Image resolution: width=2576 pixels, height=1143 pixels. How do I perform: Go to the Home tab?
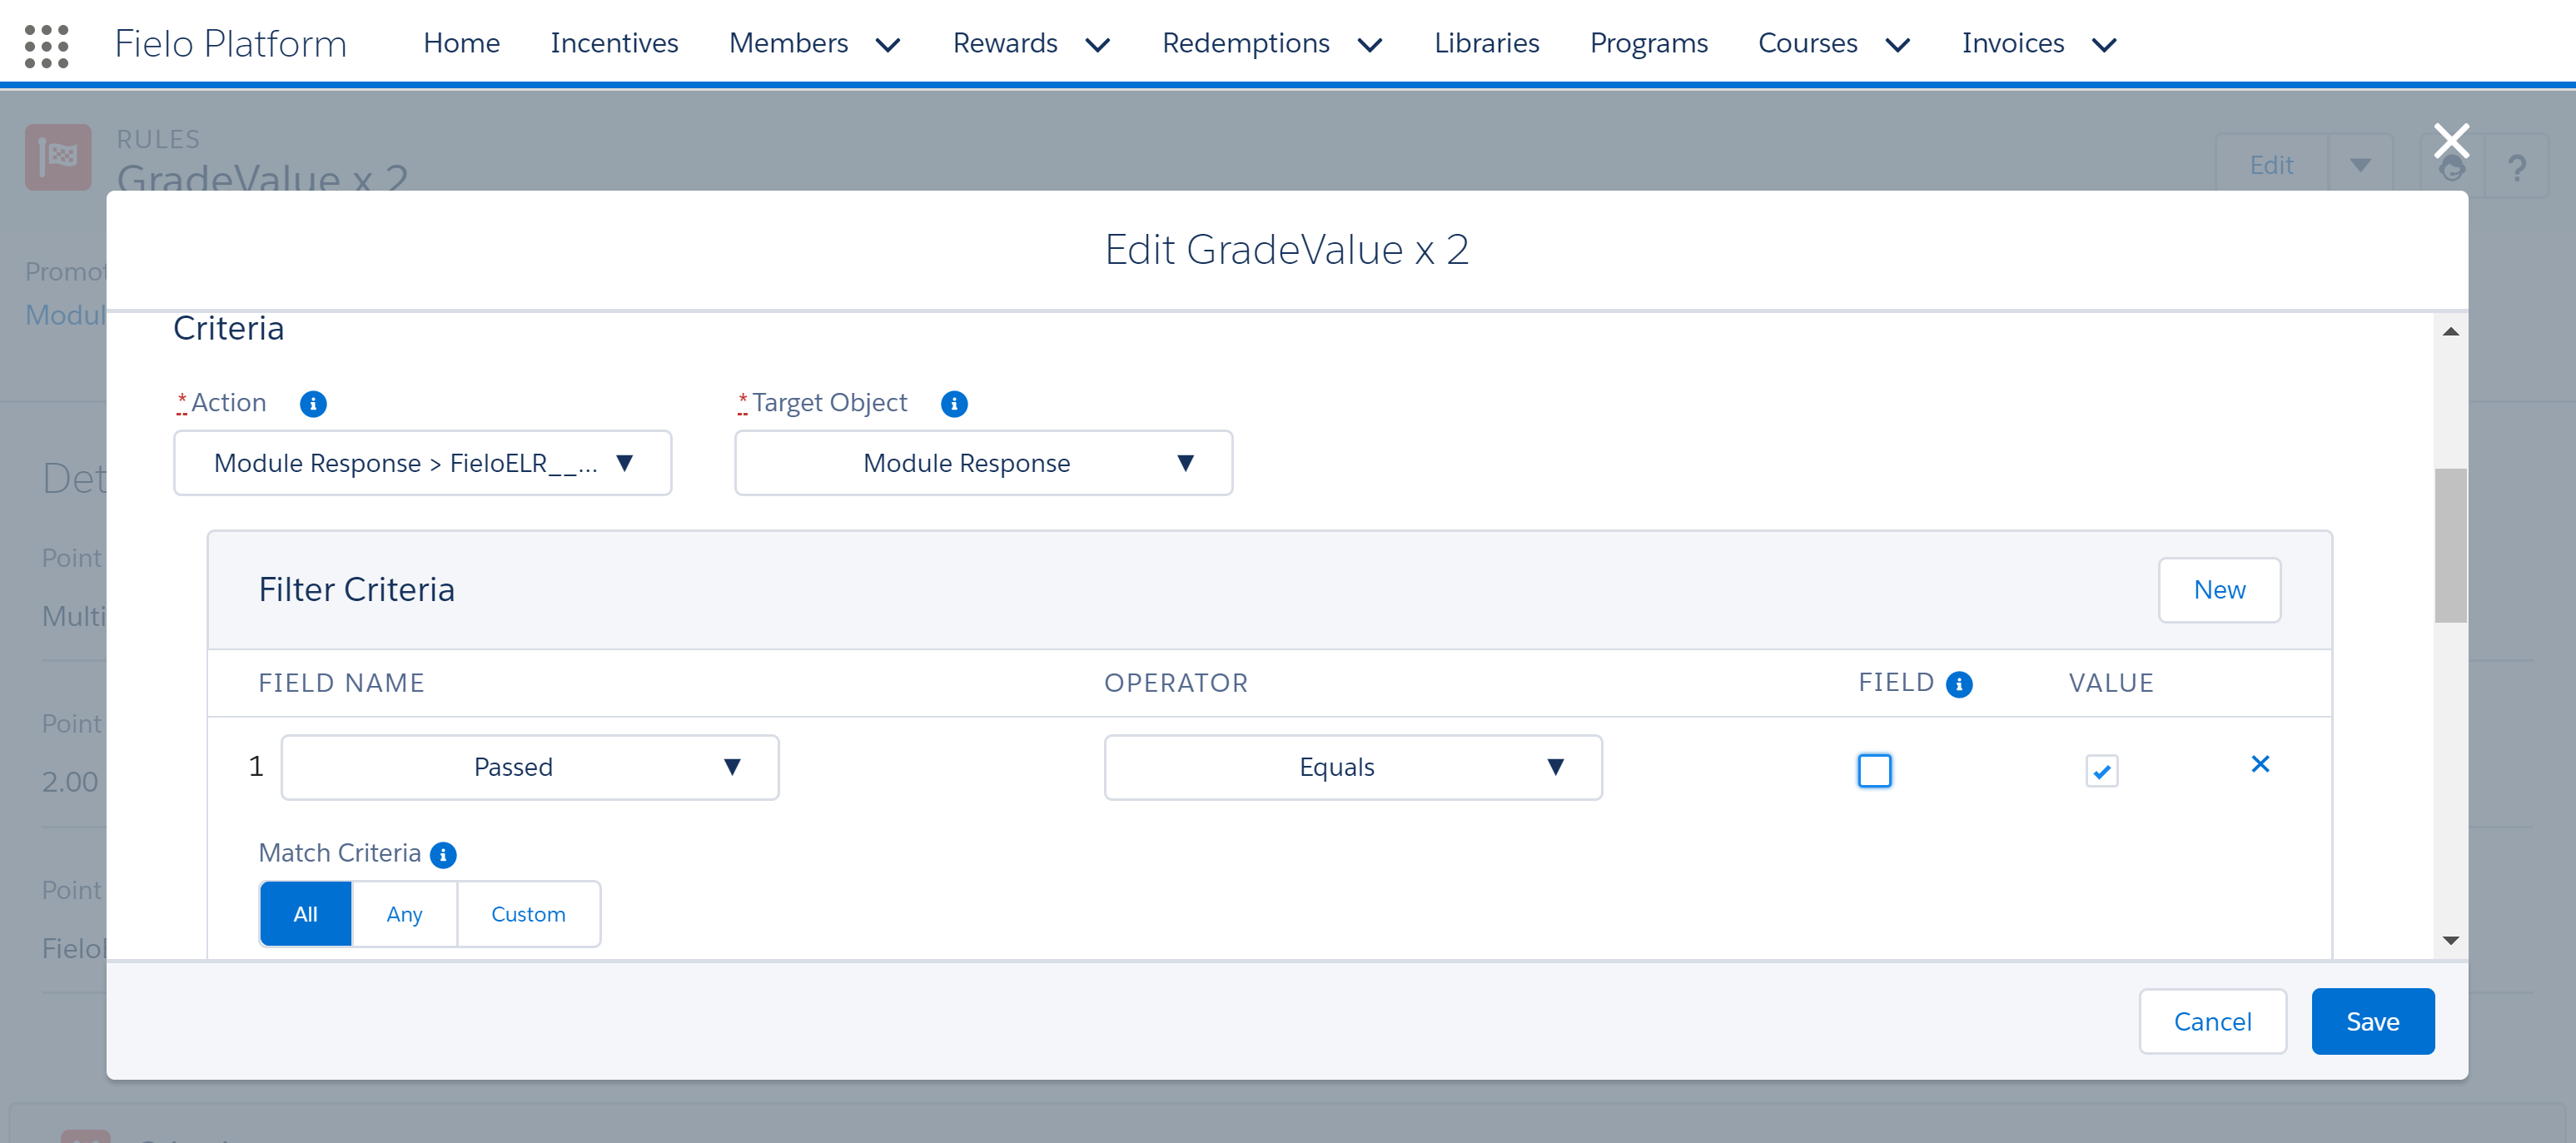tap(462, 43)
